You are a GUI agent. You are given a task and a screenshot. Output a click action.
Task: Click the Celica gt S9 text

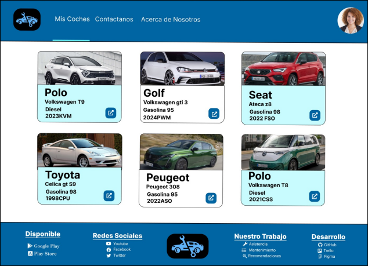click(60, 184)
